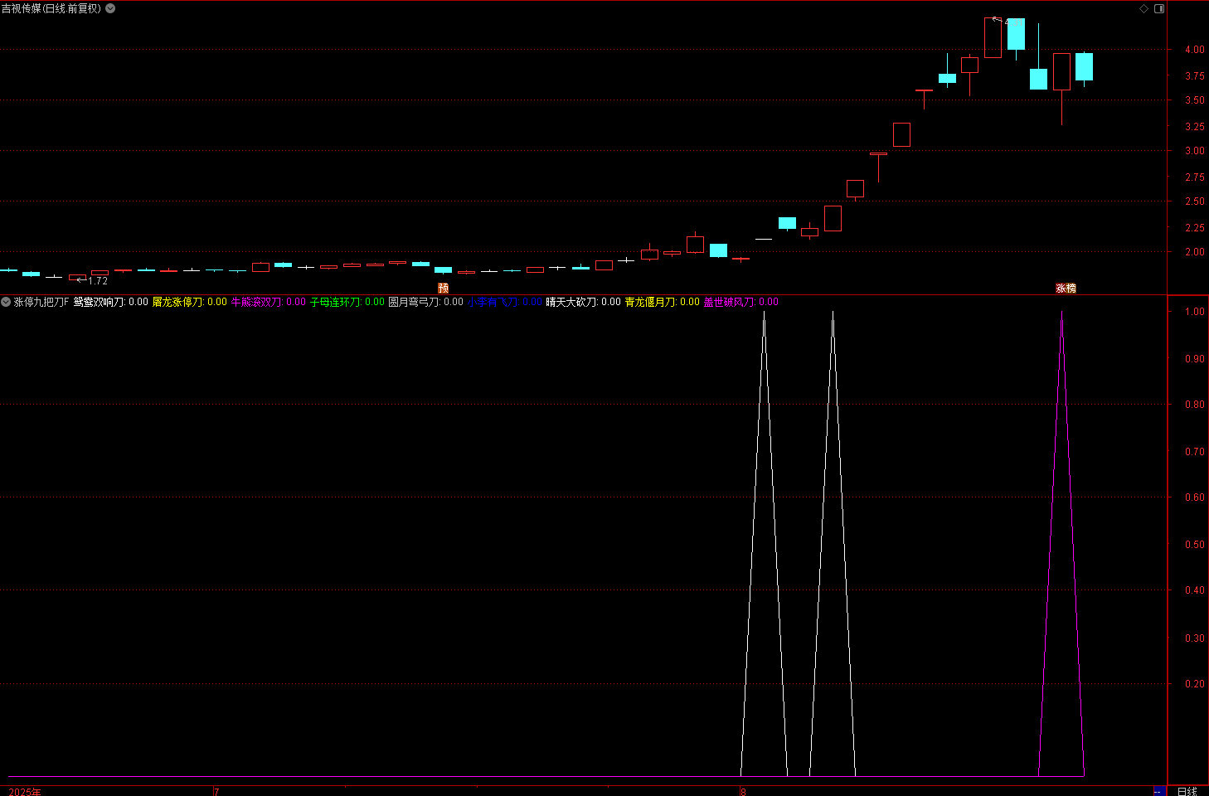Toggle the side panel icon at top-right
This screenshot has width=1209, height=796.
[1159, 8]
